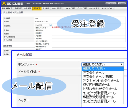Viewport: 128px width, 112px height.
Task: Open the 売上集計 menu tab
Action: (46, 8)
